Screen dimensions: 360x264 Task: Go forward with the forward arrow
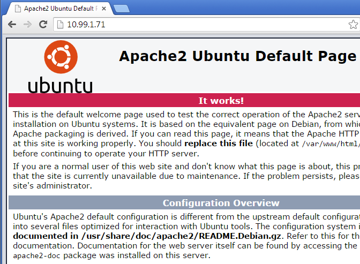point(27,24)
